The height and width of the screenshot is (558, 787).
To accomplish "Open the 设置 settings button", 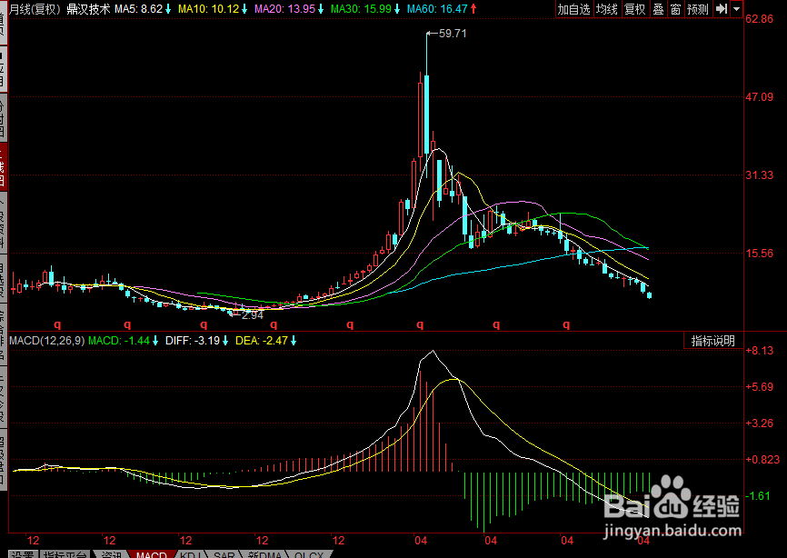I will (x=22, y=555).
